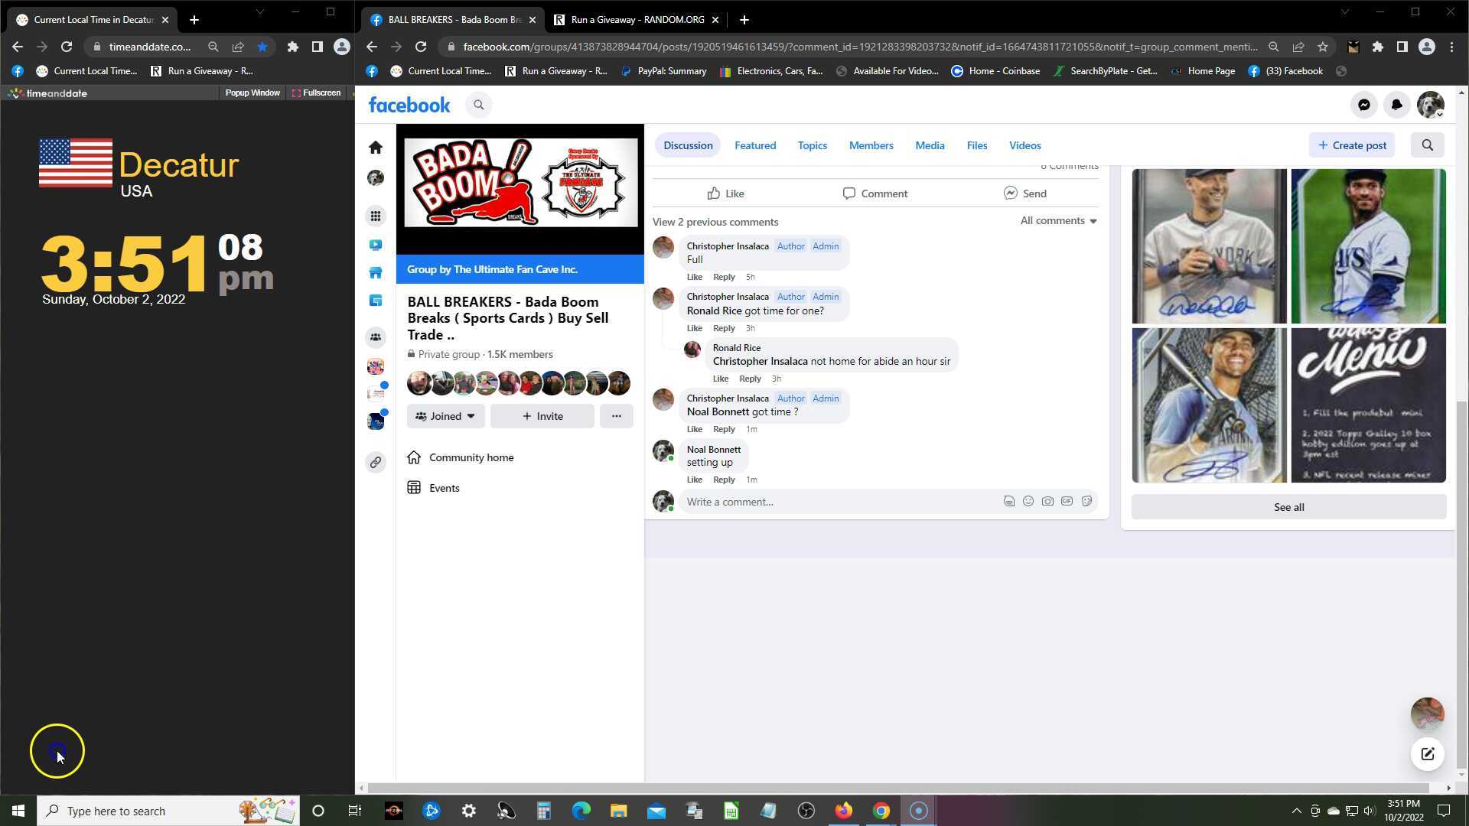Open Facebook search icon near logo

click(479, 106)
